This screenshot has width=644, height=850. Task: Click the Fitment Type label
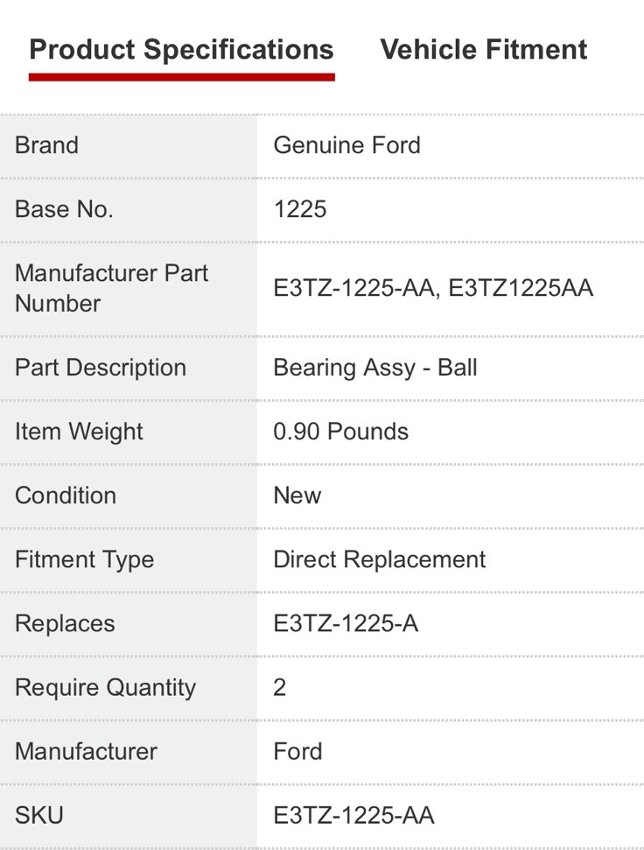point(84,559)
